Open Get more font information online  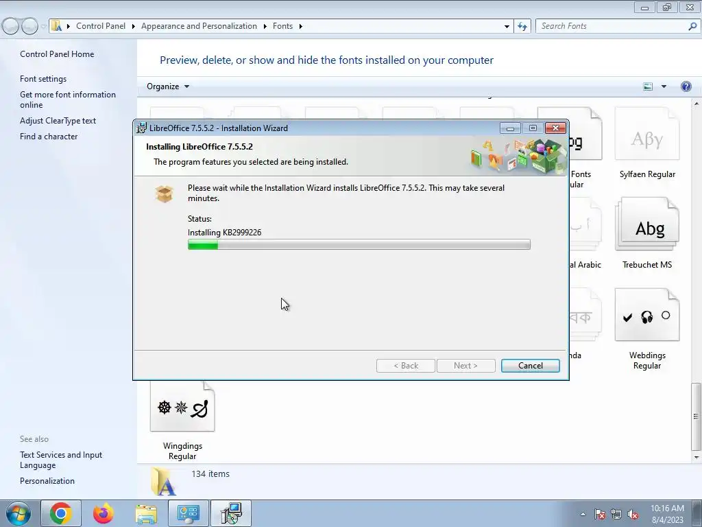(68, 99)
